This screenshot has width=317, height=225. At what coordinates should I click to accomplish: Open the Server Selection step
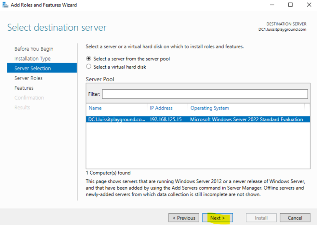click(42, 68)
